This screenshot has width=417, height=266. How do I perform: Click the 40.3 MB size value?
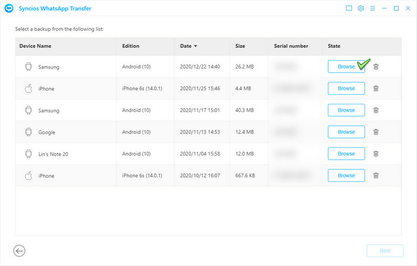[244, 110]
